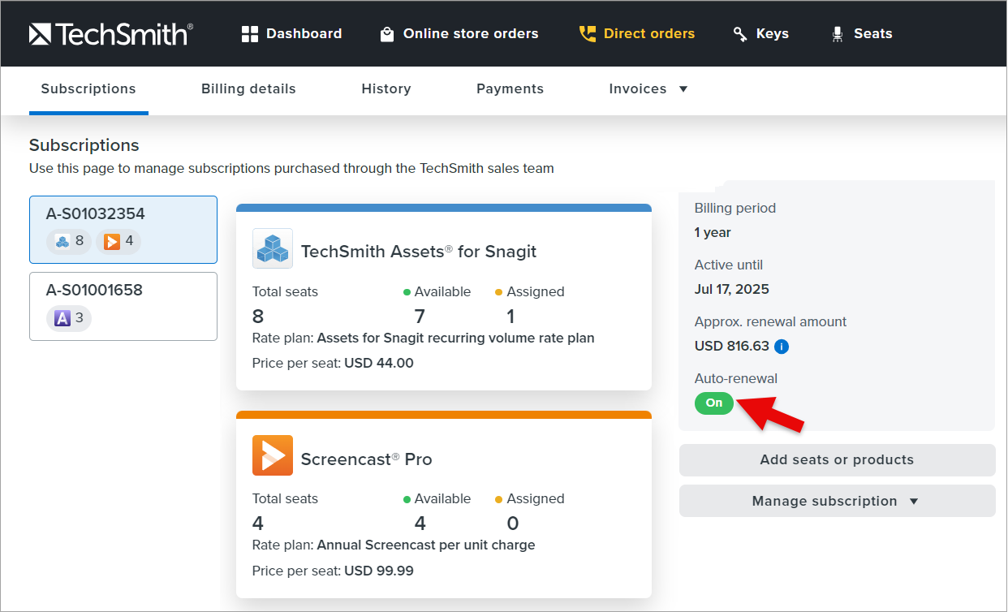
Task: Click the TechSmith Assets for Snagit cube icon
Action: [273, 248]
